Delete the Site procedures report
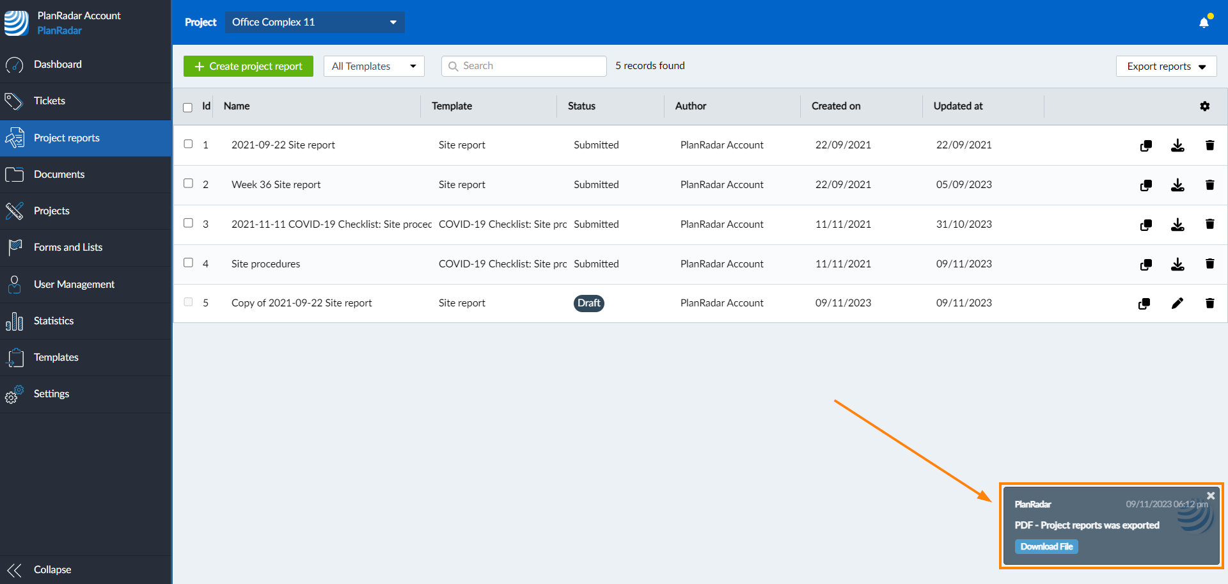1228x584 pixels. [1209, 264]
